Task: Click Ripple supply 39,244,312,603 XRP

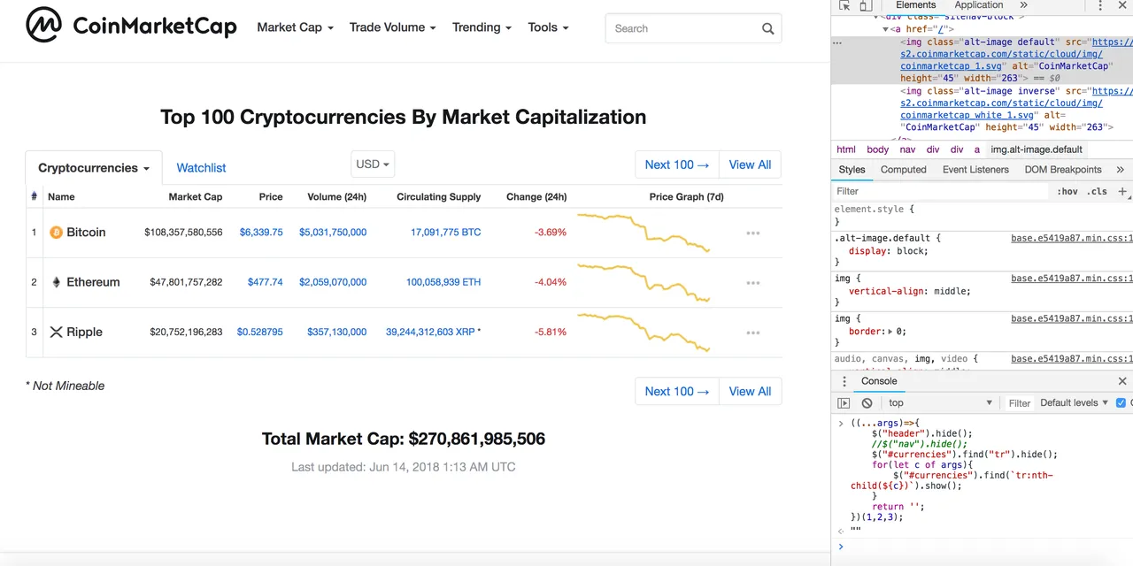Action: pos(430,333)
